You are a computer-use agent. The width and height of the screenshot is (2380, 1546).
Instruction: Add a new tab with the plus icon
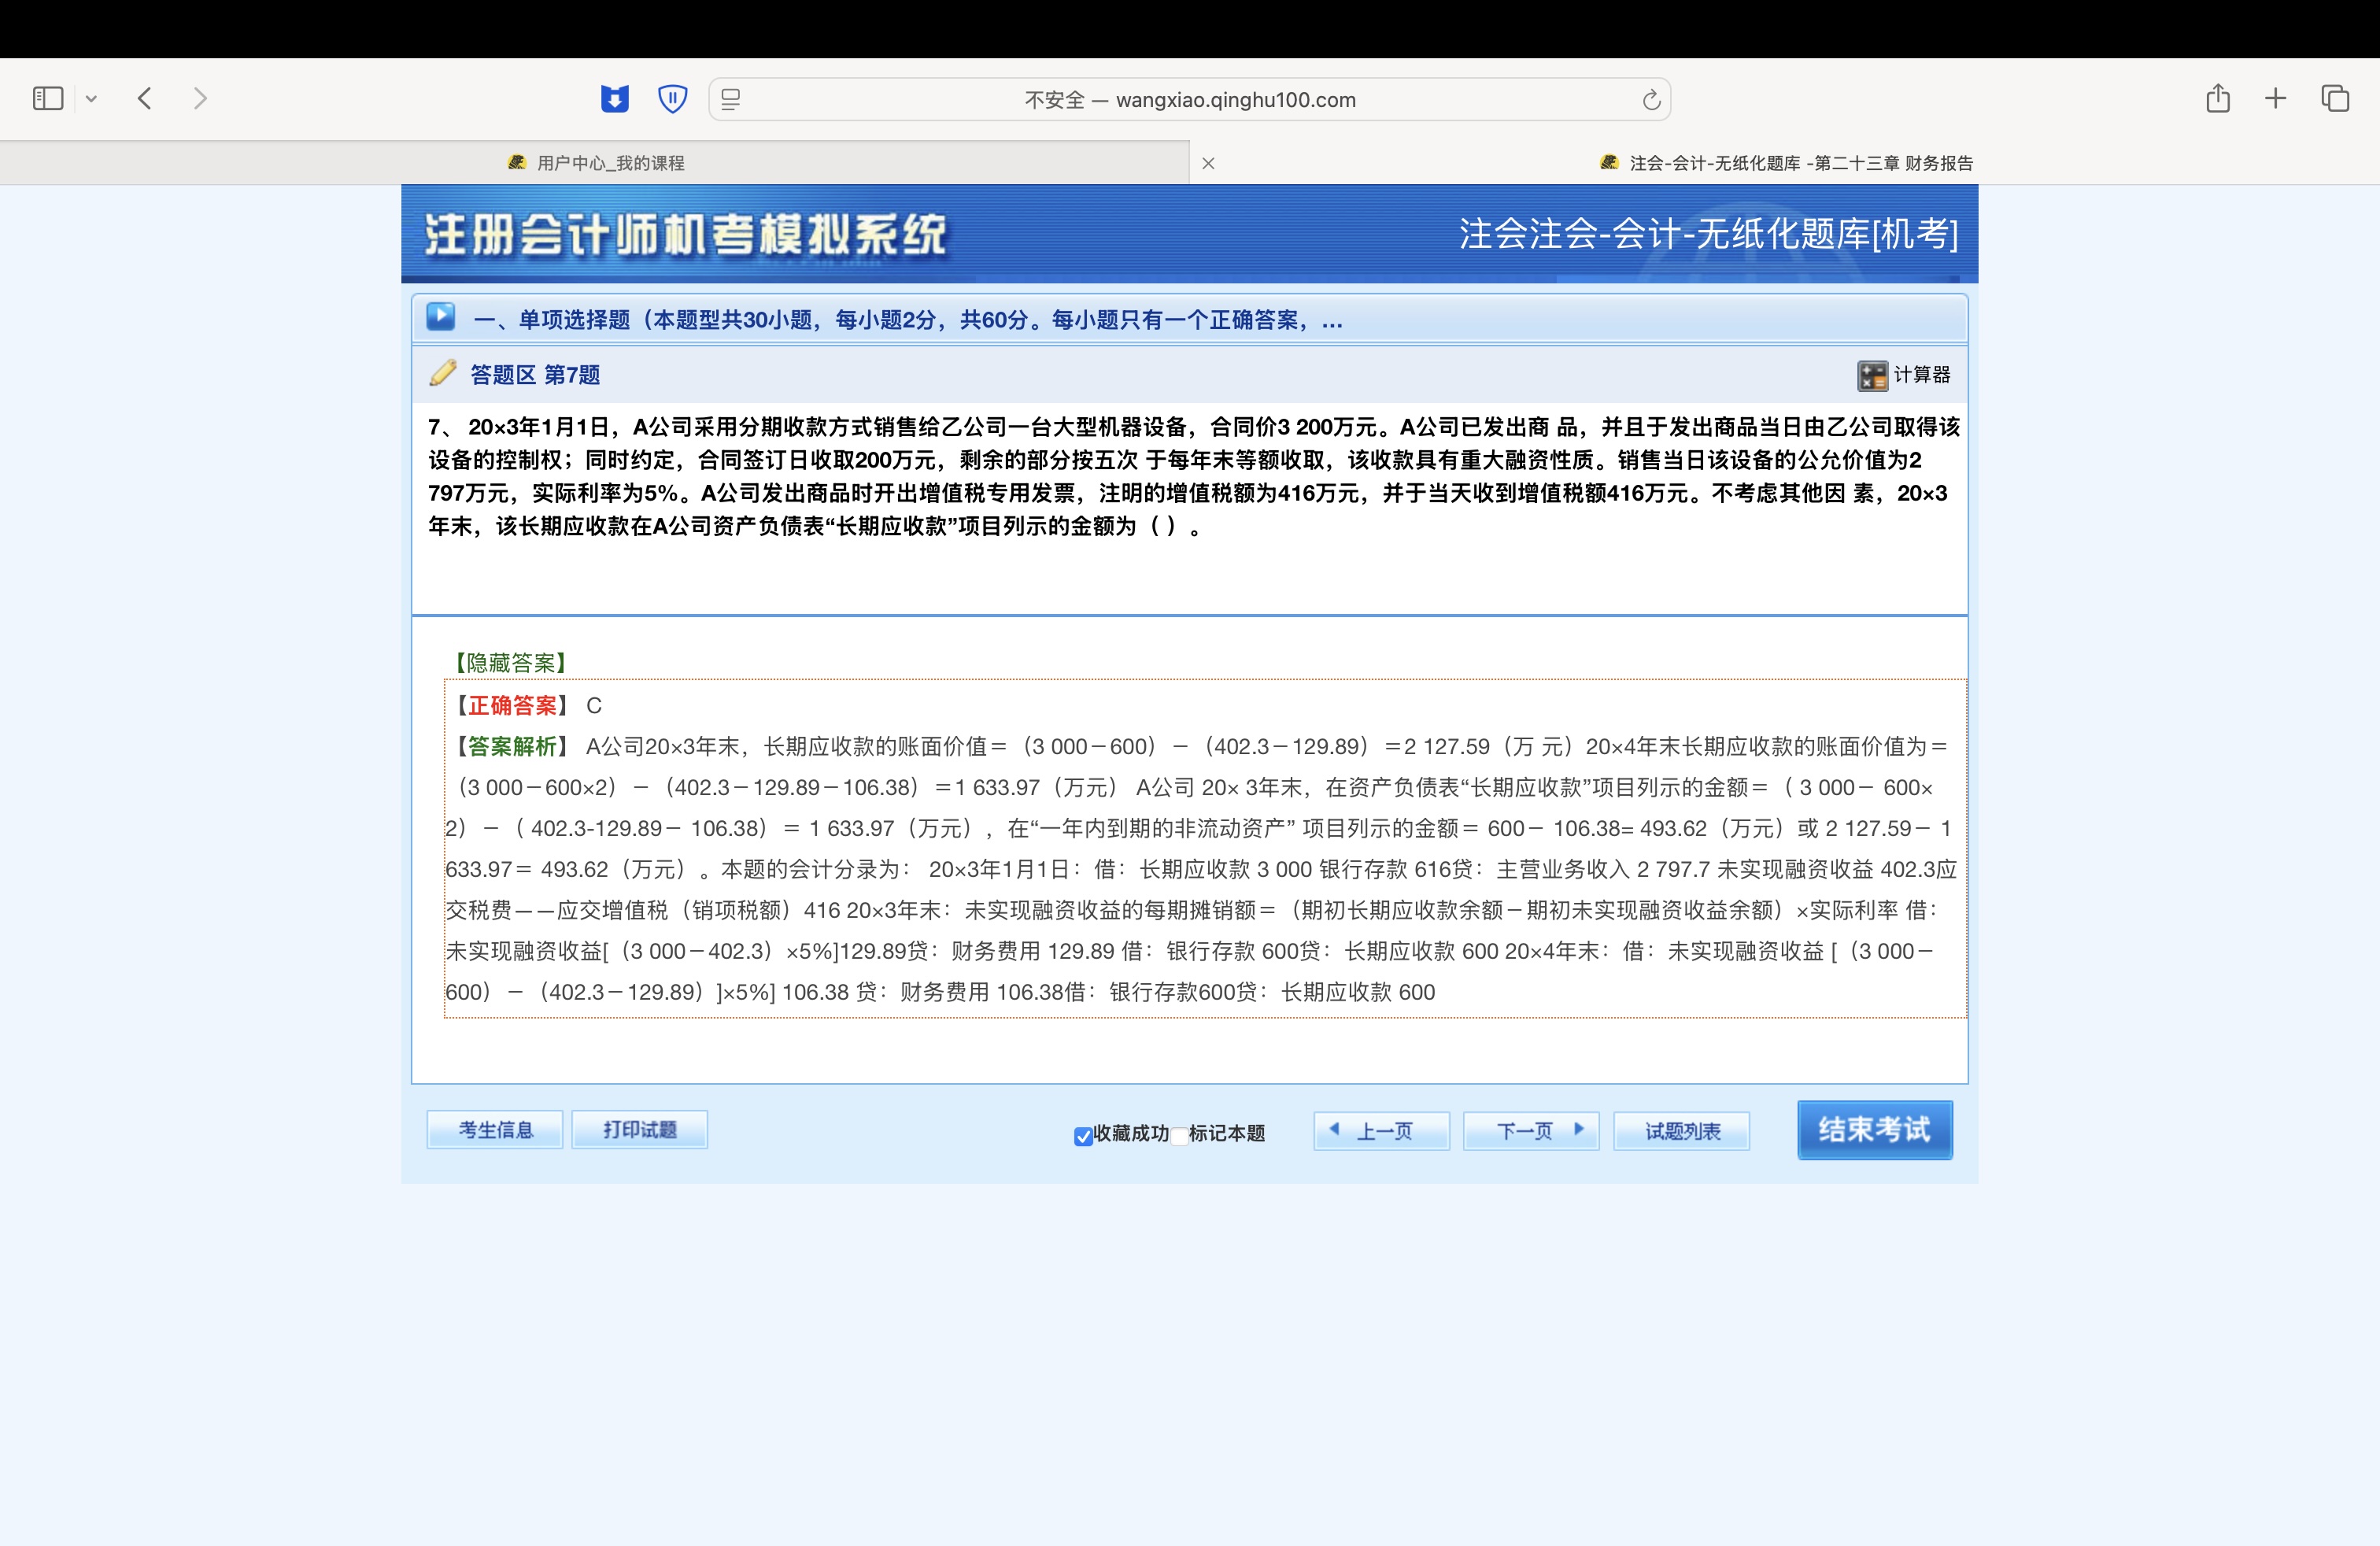(x=2276, y=98)
